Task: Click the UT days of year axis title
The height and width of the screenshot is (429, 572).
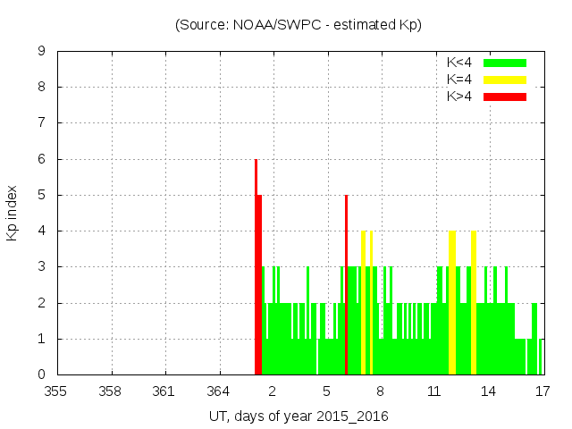Action: (x=299, y=416)
